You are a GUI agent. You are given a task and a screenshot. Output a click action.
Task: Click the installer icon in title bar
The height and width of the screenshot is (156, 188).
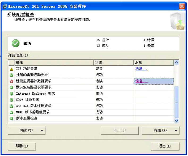point(5,6)
